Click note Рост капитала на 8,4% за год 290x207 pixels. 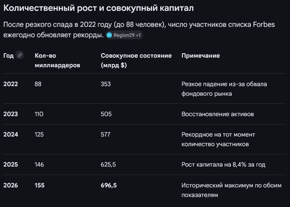223,165
